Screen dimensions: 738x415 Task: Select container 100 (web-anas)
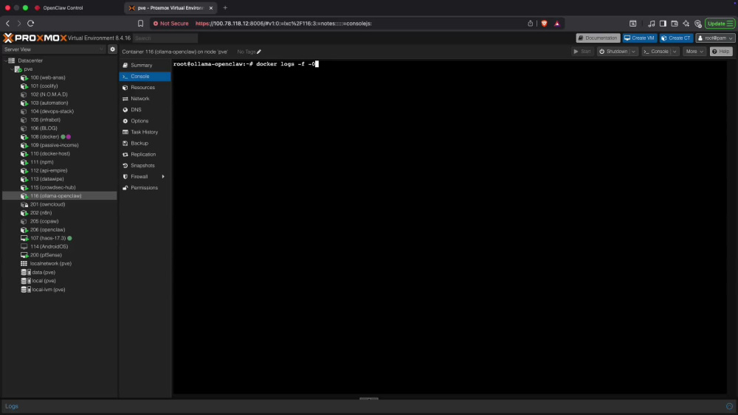(x=47, y=77)
